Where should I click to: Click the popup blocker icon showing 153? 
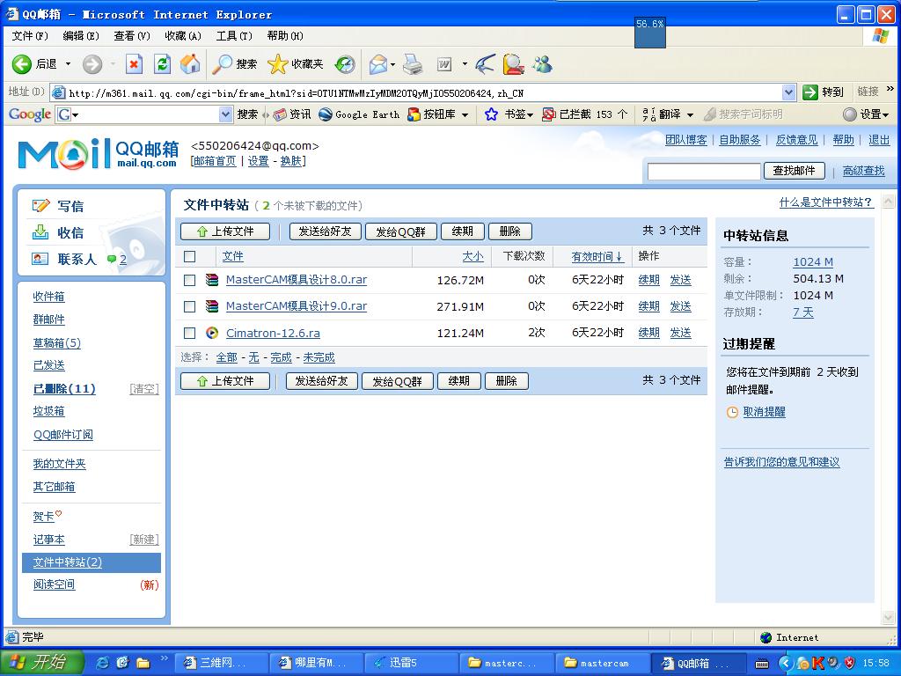549,114
